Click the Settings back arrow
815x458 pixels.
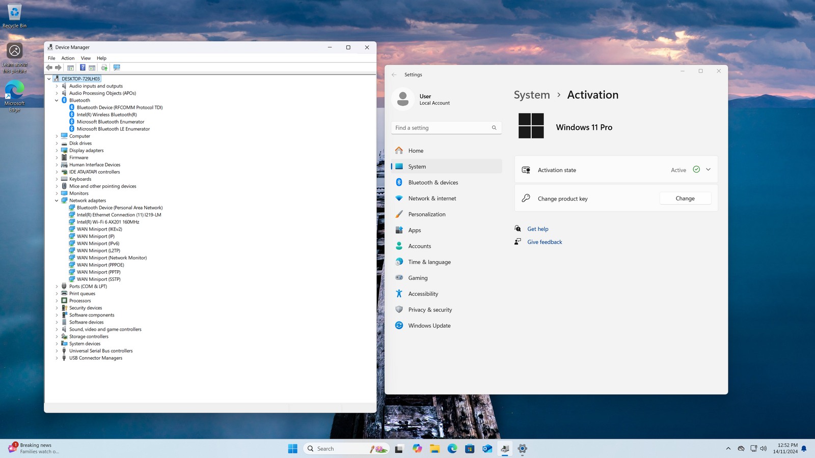pos(394,74)
